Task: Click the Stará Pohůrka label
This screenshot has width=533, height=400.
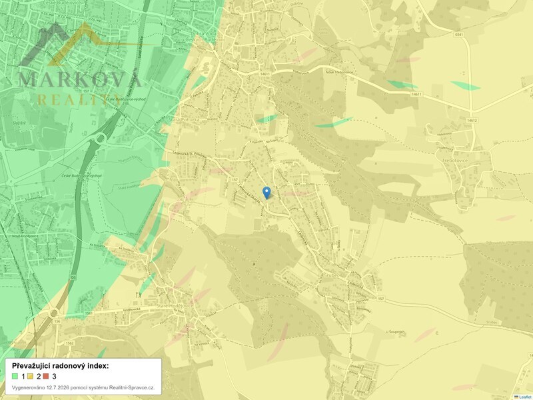Action: tap(184, 120)
